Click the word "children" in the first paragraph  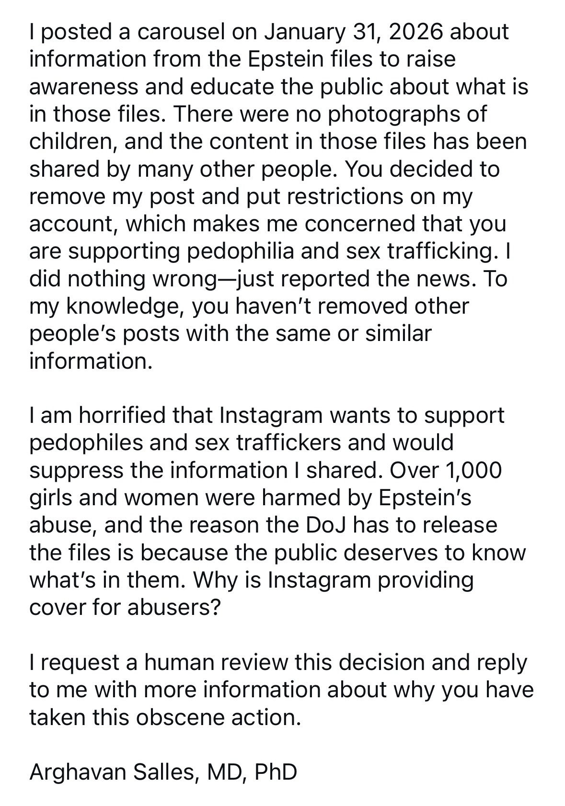[x=69, y=142]
